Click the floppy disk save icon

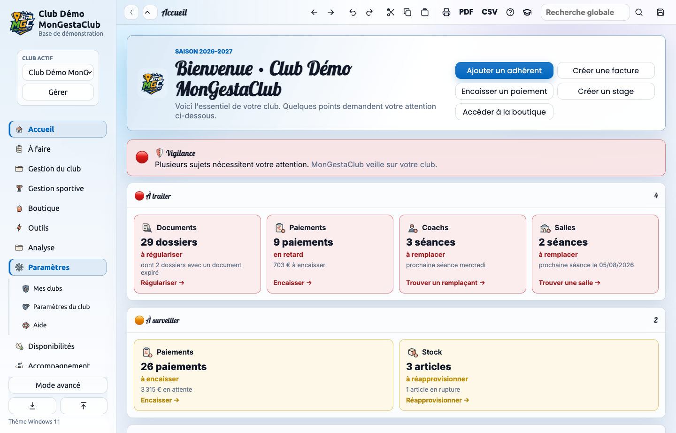(x=661, y=12)
